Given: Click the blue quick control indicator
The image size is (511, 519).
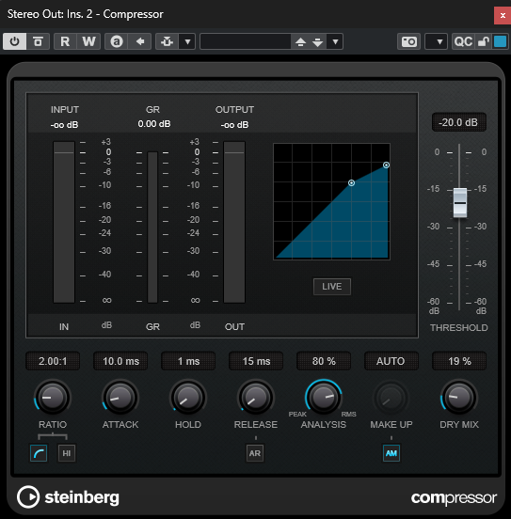Looking at the screenshot, I should (500, 41).
